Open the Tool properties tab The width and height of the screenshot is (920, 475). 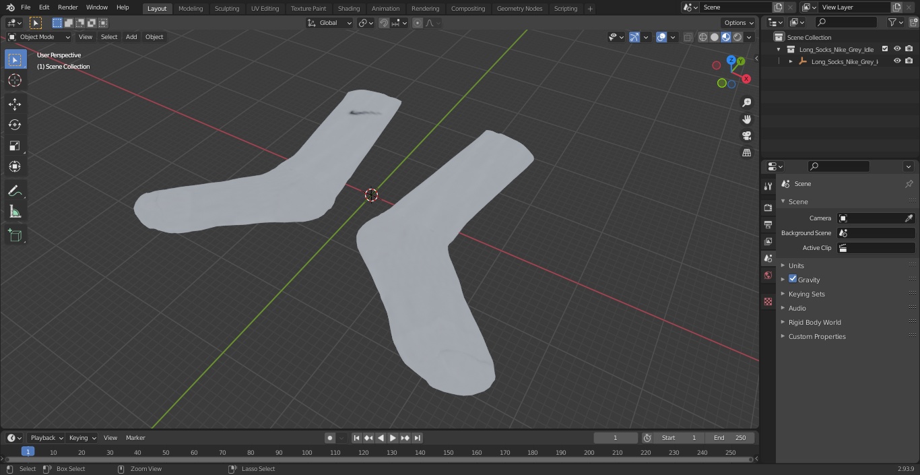click(x=768, y=186)
